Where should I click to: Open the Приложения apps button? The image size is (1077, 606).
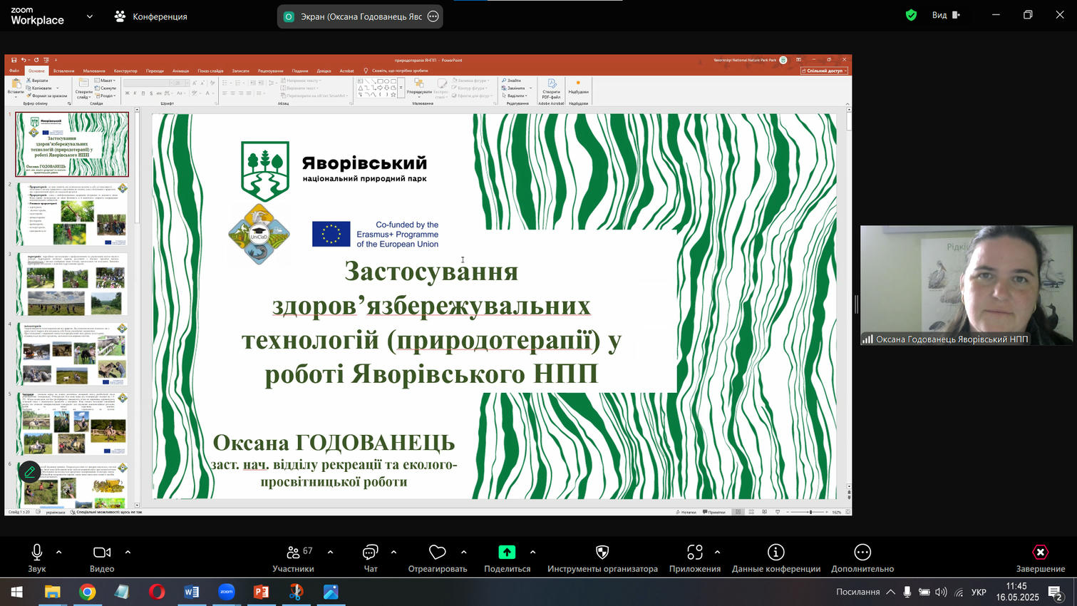click(695, 557)
